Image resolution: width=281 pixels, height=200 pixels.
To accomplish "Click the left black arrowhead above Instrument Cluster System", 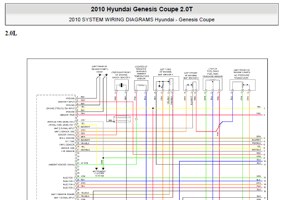I will pos(96,169).
